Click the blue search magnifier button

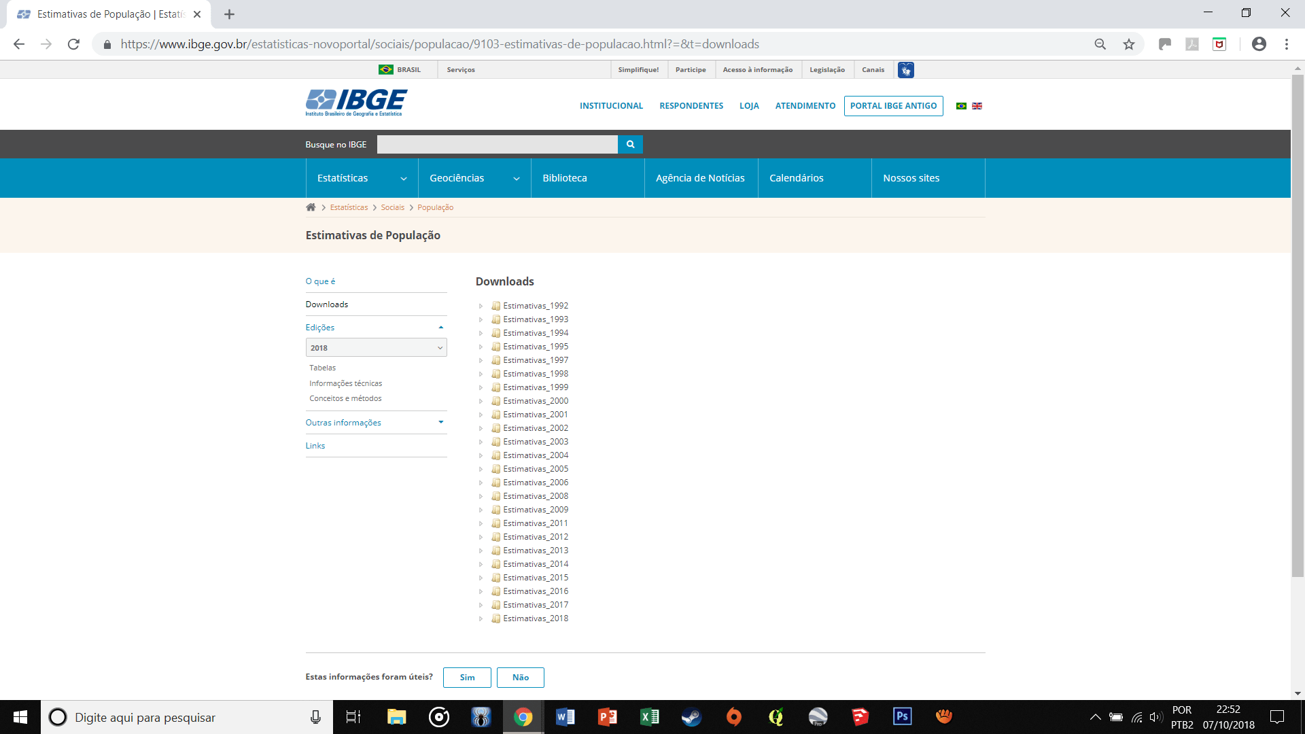pos(630,144)
